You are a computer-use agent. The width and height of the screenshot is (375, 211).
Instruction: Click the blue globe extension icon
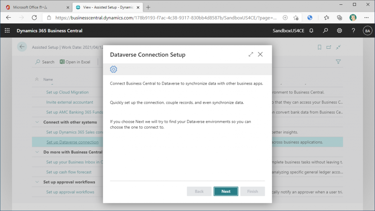310,18
